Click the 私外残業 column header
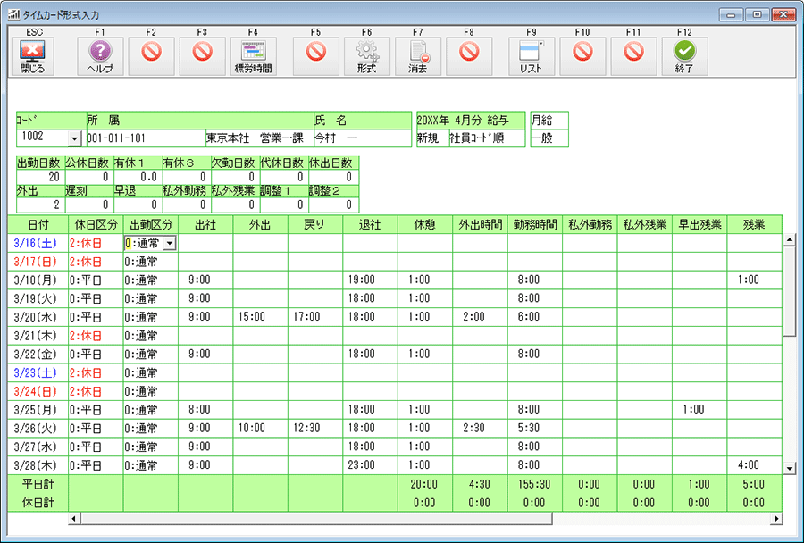This screenshot has width=804, height=543. [644, 224]
